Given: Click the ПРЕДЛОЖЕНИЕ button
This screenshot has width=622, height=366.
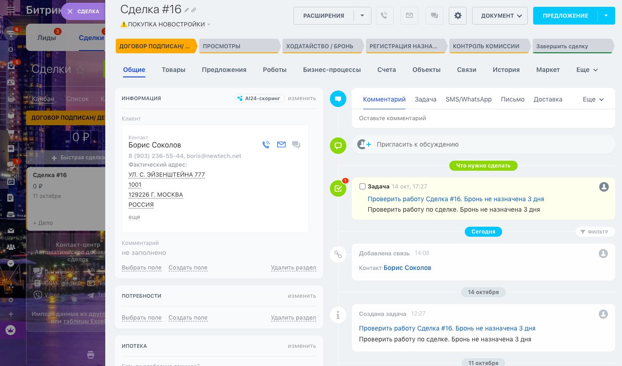Looking at the screenshot, I should 565,15.
